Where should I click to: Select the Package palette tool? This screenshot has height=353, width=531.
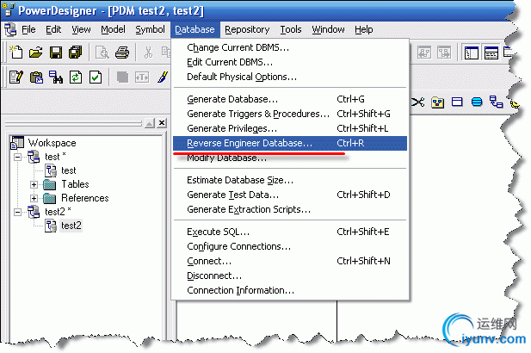(437, 102)
